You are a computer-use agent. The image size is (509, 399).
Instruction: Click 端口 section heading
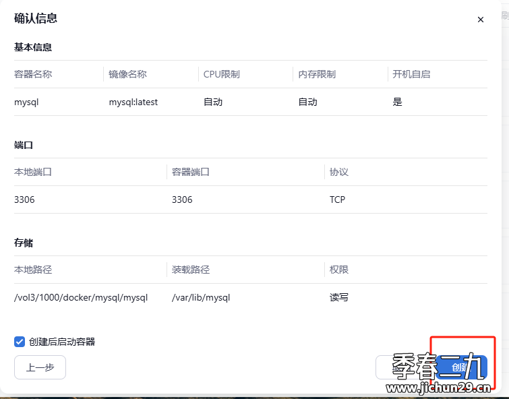24,145
